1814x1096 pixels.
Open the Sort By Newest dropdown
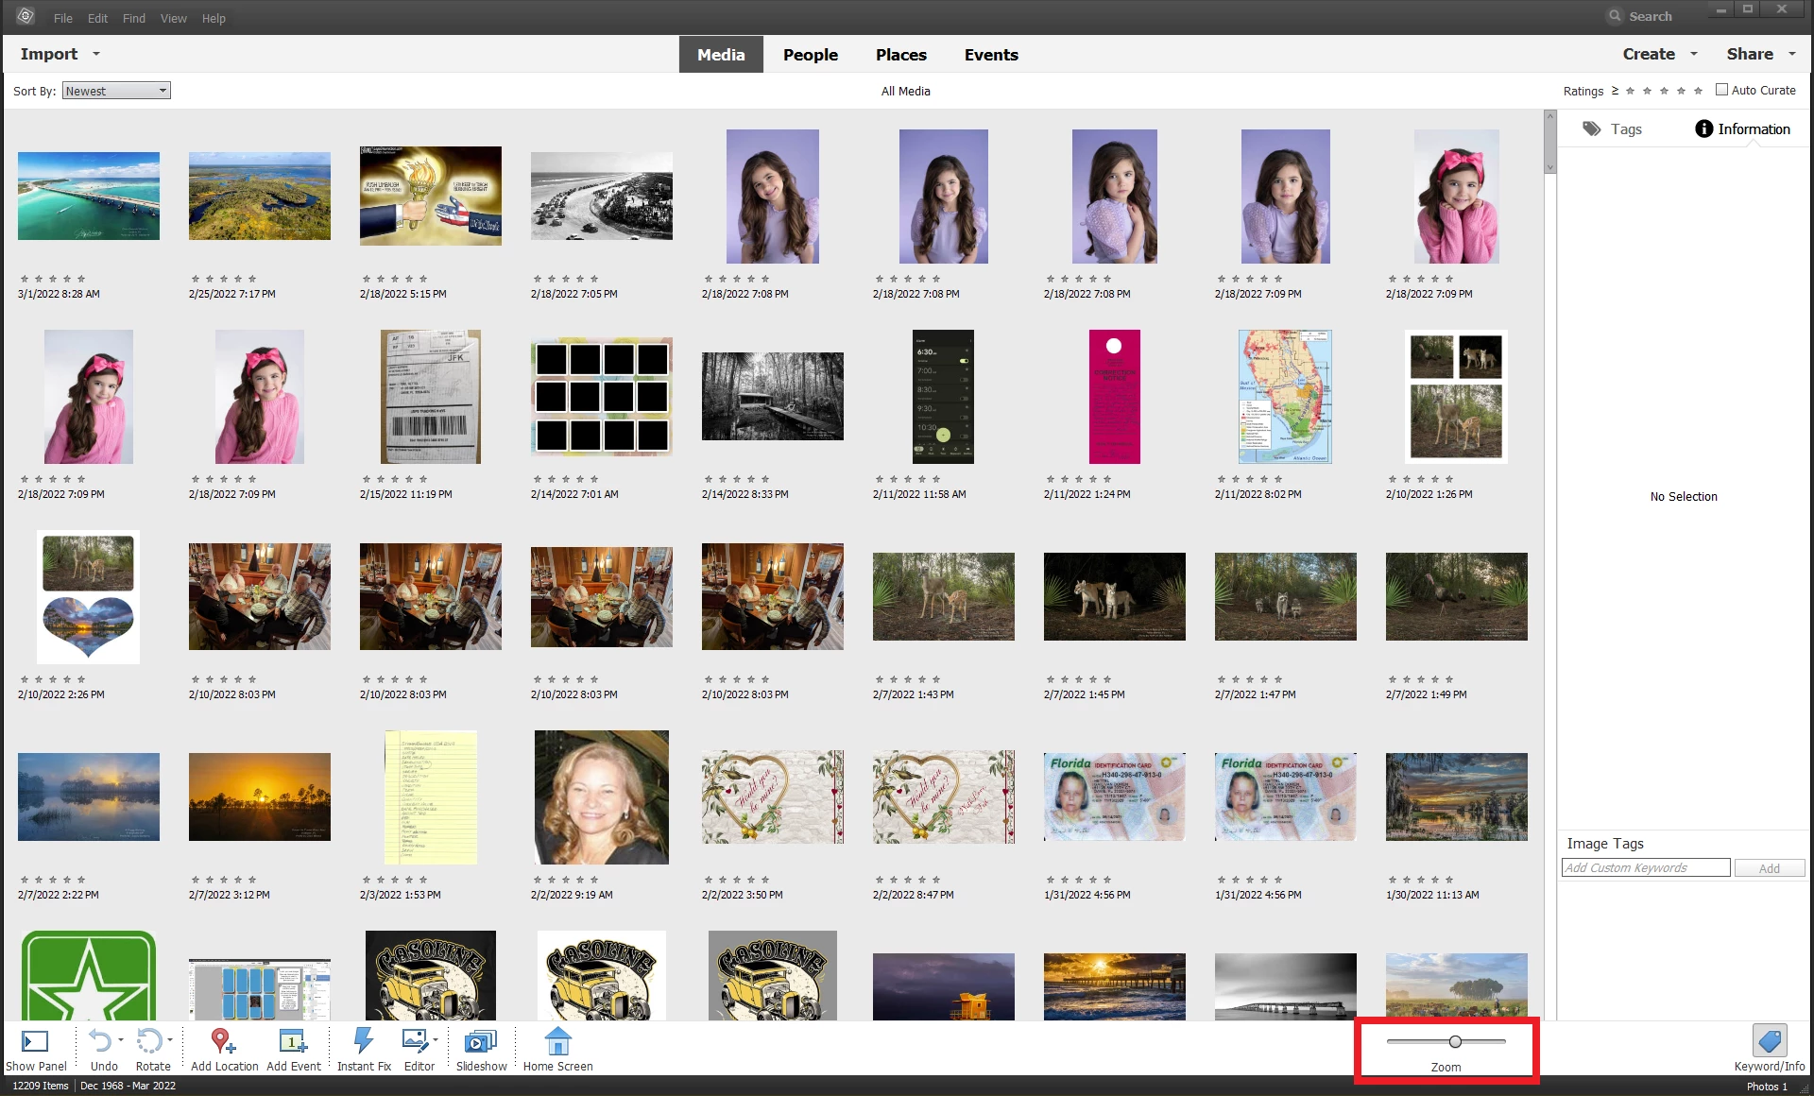(116, 91)
